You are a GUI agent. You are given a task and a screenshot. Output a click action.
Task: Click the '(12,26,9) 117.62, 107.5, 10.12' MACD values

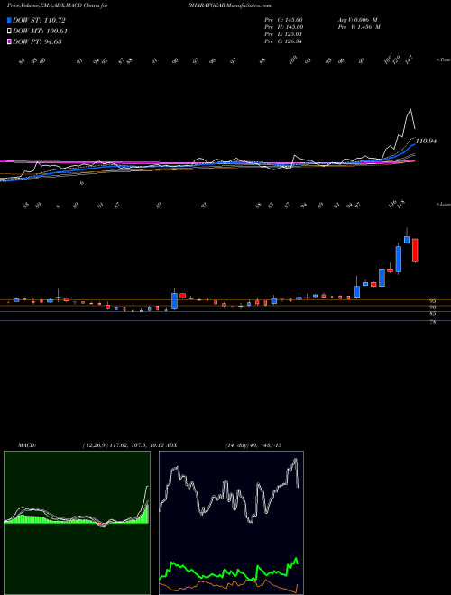123,444
